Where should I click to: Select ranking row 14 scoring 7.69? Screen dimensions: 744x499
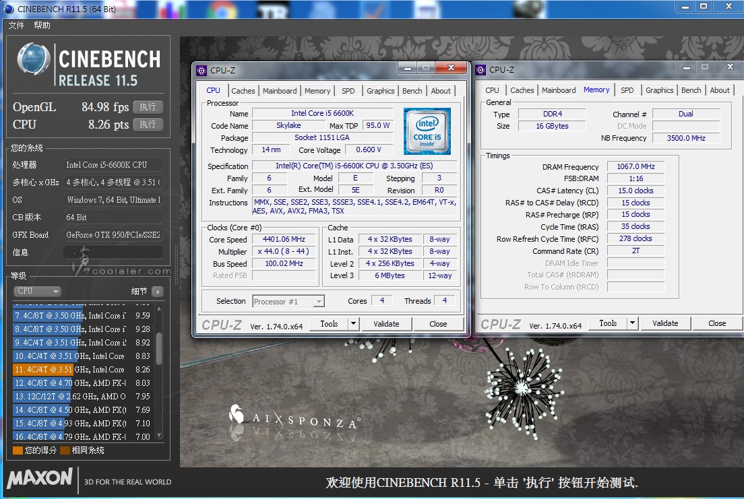(82, 410)
